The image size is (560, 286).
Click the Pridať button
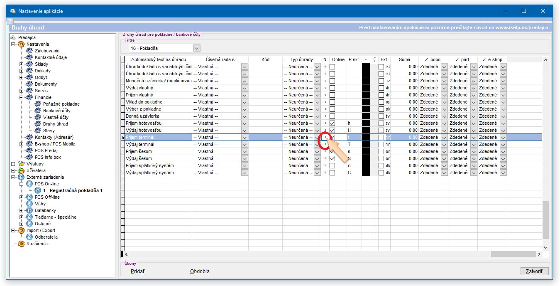[138, 271]
